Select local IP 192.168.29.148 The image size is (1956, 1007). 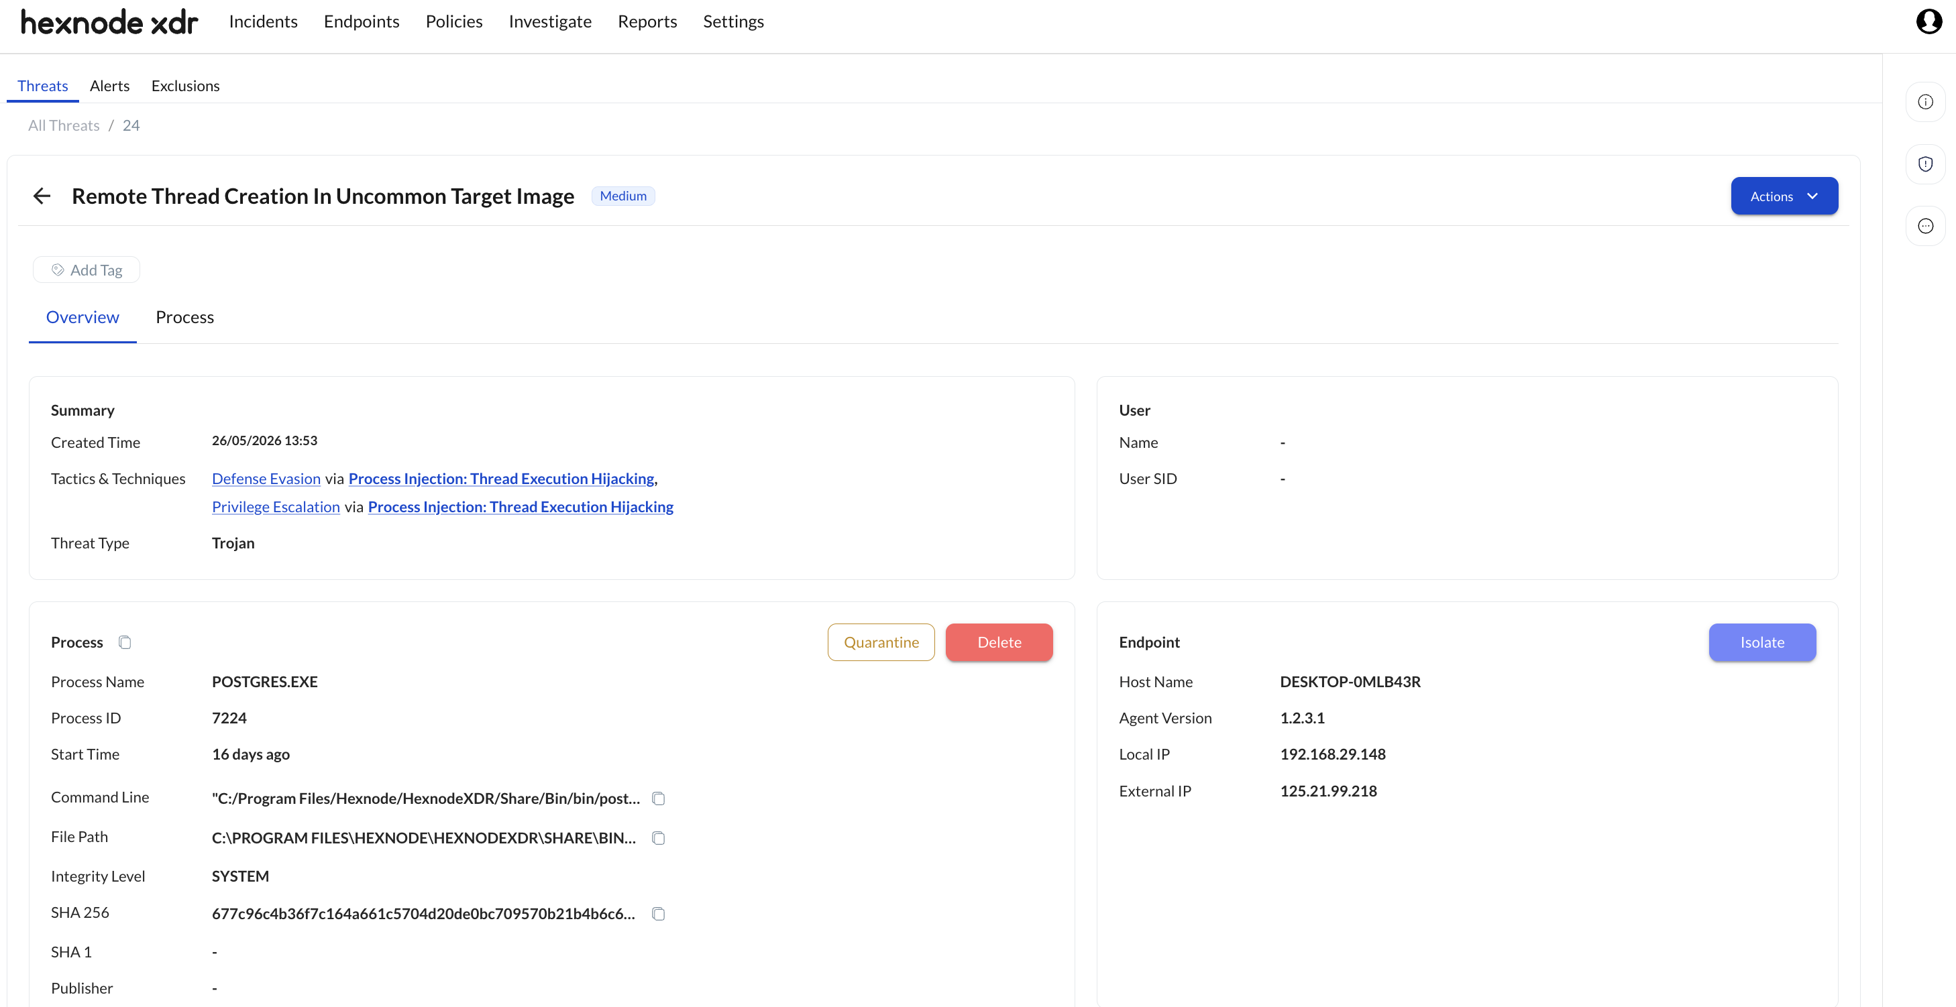(1333, 754)
